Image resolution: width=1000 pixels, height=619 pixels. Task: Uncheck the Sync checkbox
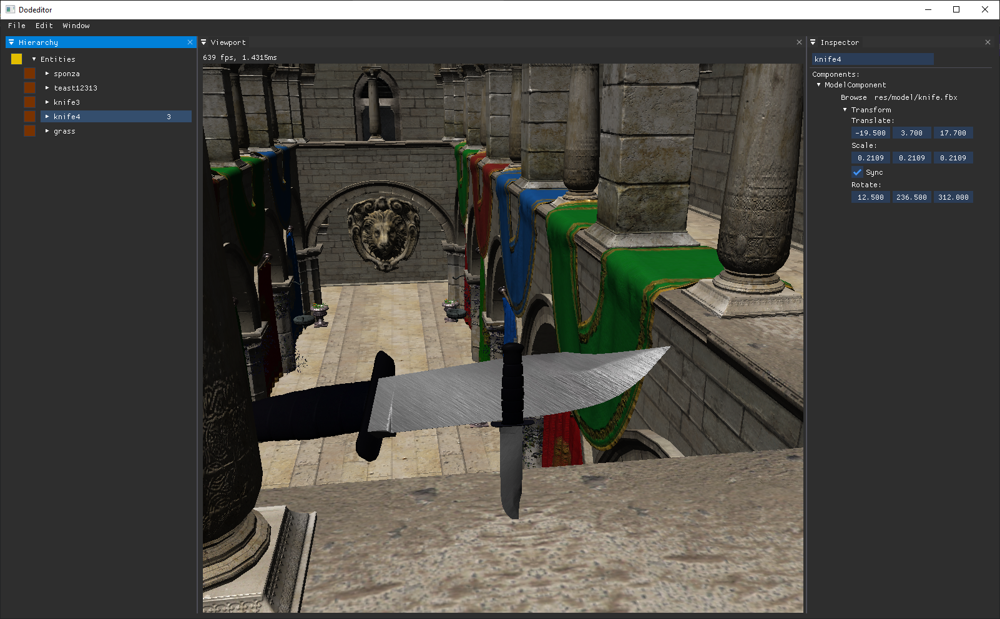[x=857, y=172]
